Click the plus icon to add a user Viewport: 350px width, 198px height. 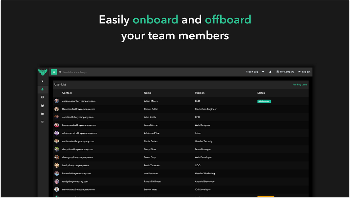point(263,72)
